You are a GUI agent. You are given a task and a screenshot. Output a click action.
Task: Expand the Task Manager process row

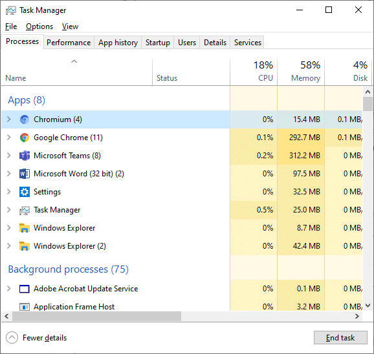[x=9, y=210]
